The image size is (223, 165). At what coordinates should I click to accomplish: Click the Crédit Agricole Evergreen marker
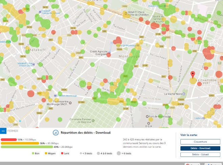click(109, 53)
